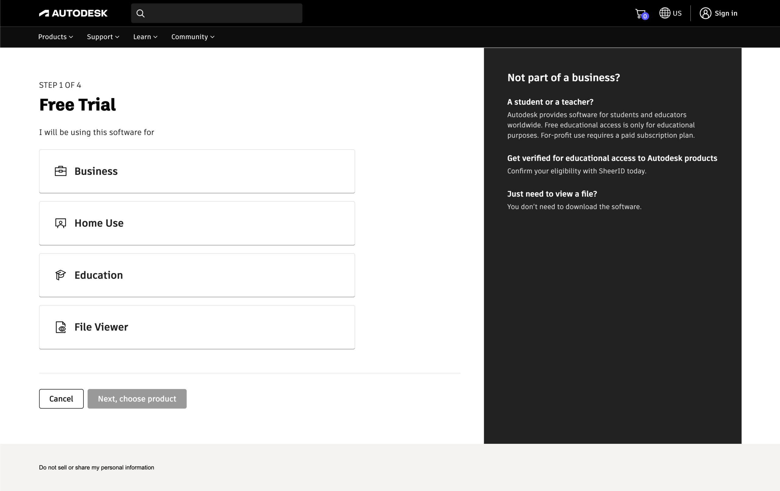Click Get verified for educational access heading
This screenshot has height=491, width=780.
coord(612,158)
